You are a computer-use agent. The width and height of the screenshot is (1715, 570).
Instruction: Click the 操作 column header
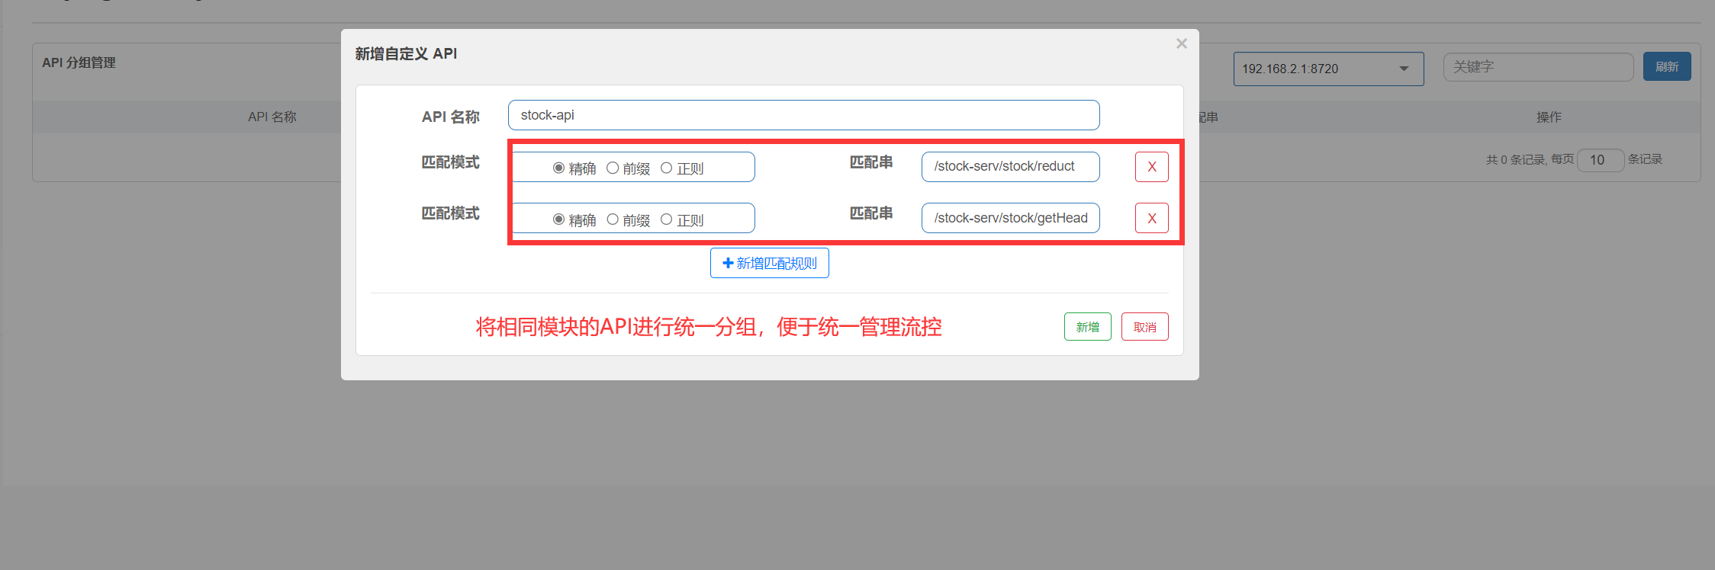[x=1549, y=117]
